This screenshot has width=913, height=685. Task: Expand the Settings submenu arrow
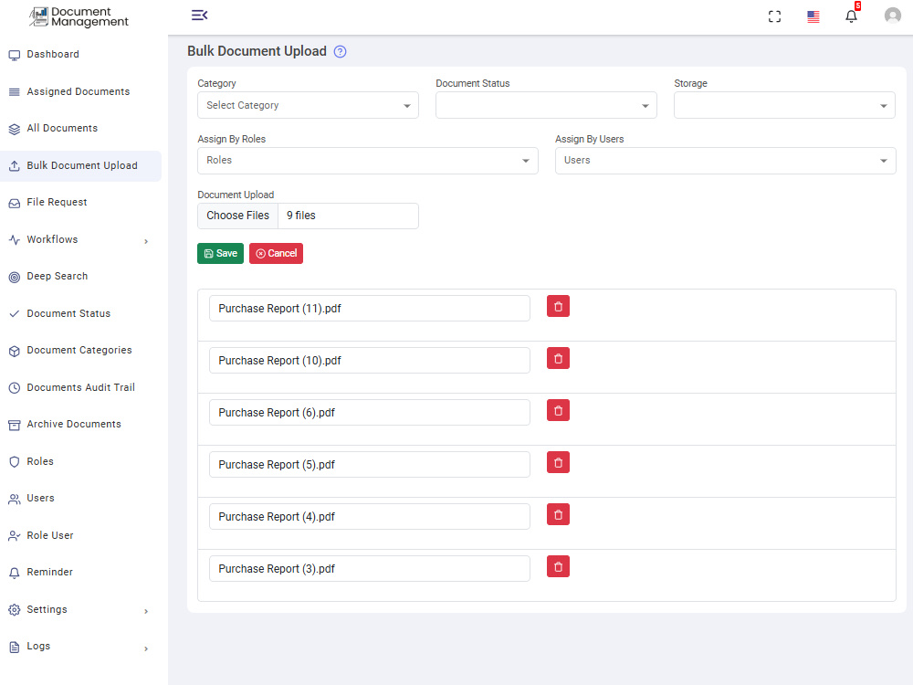click(x=146, y=611)
